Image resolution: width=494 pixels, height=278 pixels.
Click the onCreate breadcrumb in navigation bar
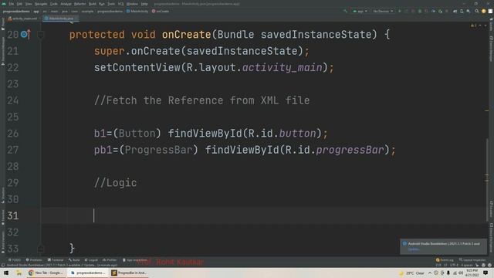pyautogui.click(x=161, y=12)
